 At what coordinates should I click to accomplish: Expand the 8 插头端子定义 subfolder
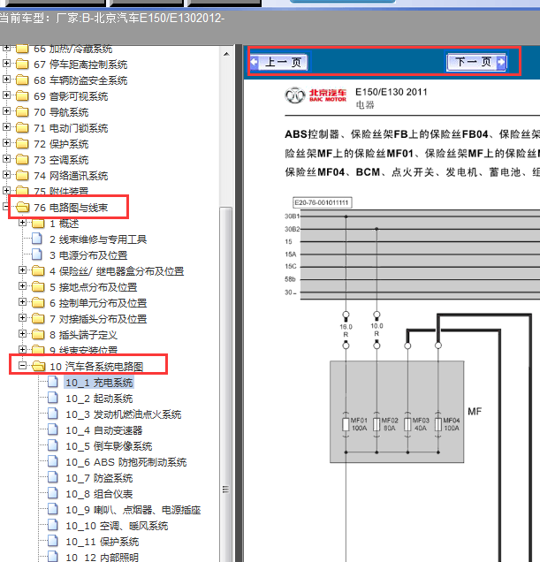pos(22,333)
